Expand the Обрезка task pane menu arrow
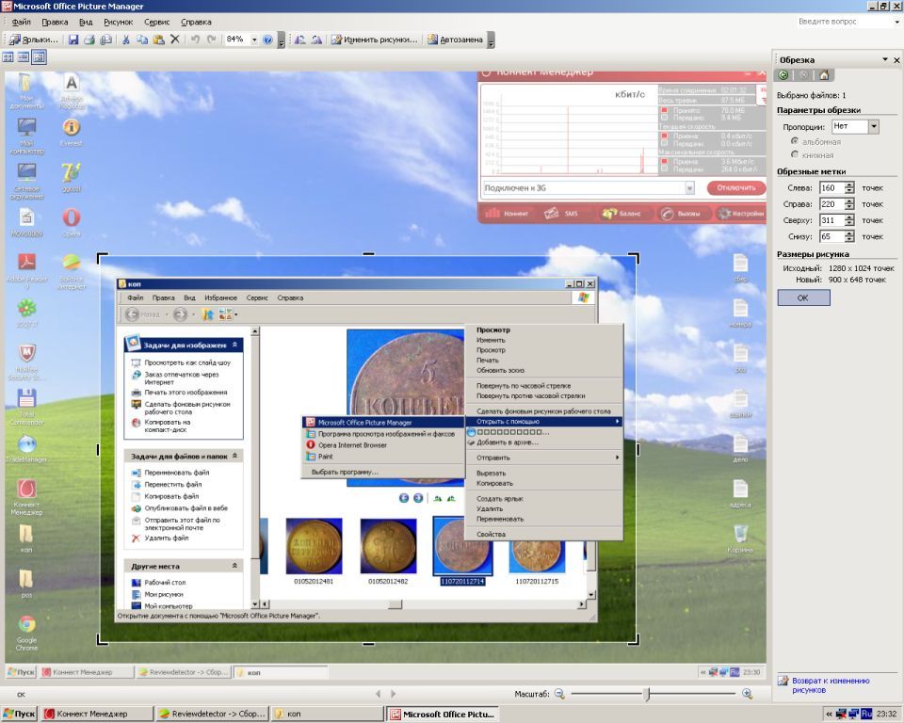904x723 pixels. tap(884, 60)
